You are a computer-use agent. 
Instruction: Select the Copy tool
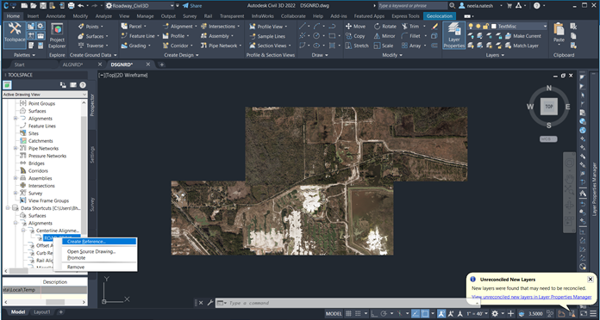[355, 36]
